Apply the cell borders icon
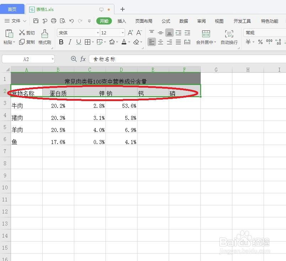This screenshot has width=286, height=261. 87,42
